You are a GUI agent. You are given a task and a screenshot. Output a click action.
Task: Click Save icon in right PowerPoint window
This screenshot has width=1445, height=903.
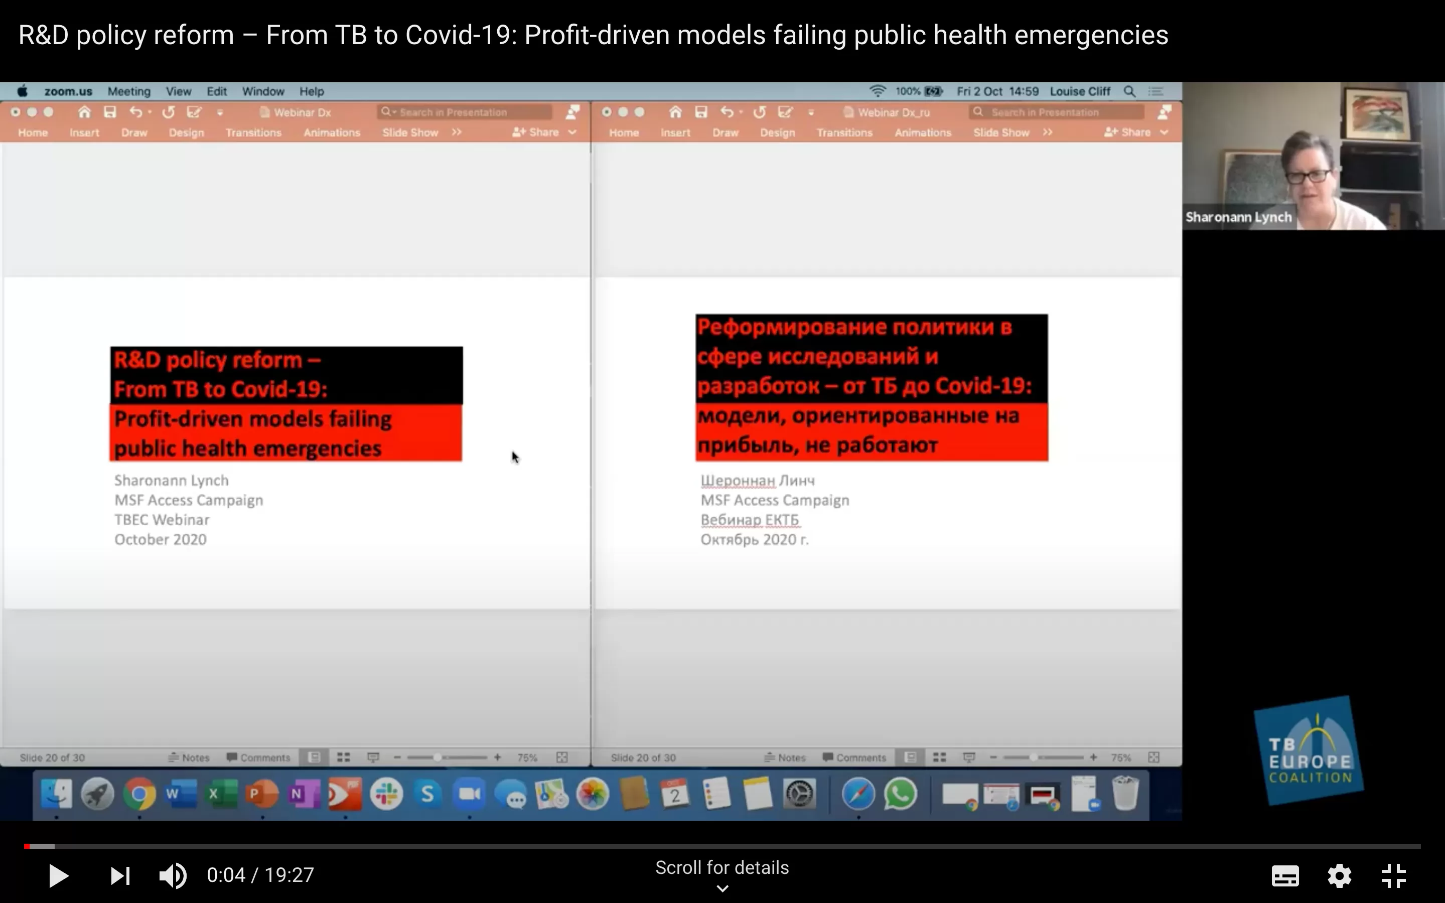point(701,112)
